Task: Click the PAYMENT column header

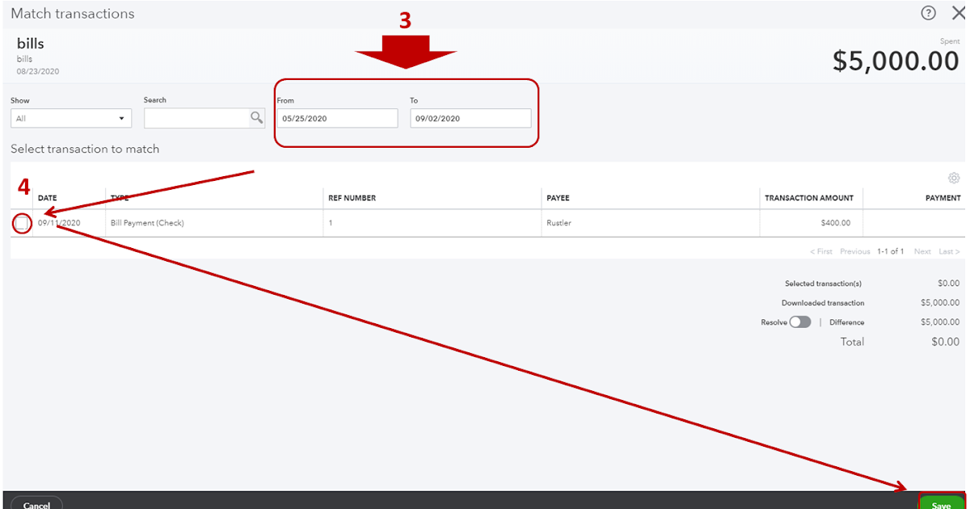Action: [x=943, y=198]
